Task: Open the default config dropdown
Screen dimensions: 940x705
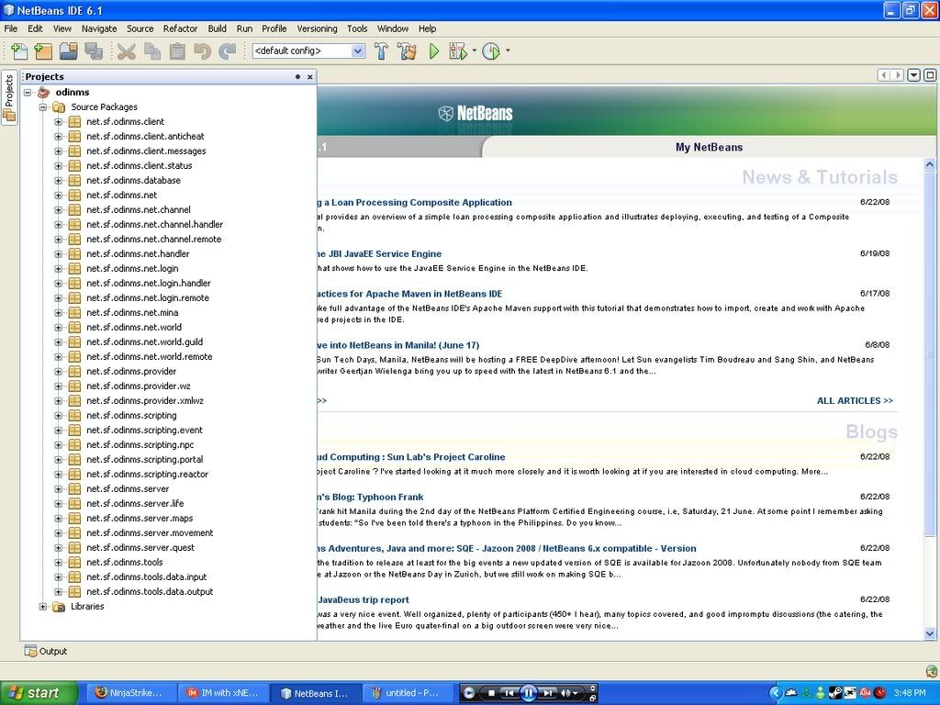Action: coord(358,51)
